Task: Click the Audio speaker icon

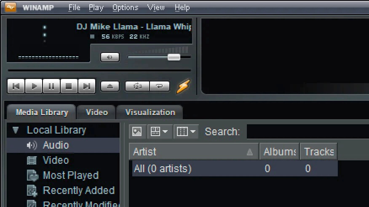Action: (x=32, y=145)
